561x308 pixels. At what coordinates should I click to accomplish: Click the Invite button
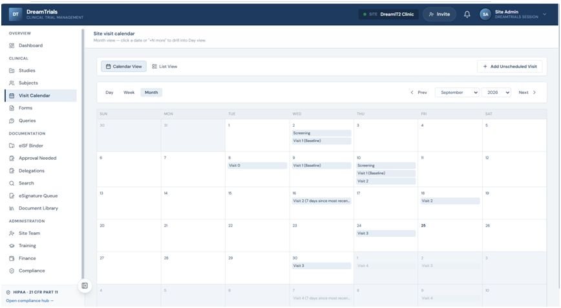click(439, 14)
